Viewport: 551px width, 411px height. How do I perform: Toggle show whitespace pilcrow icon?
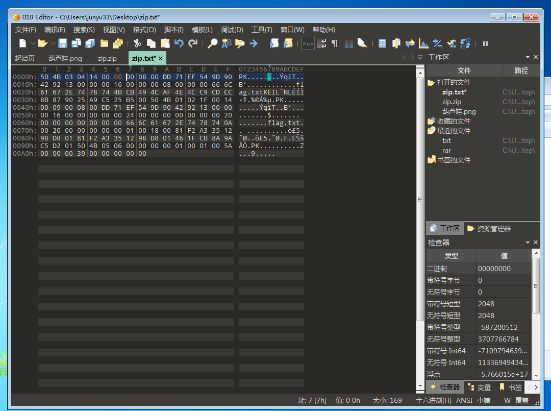pos(335,43)
